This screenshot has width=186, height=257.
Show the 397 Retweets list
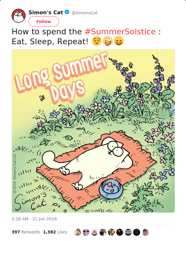click(x=26, y=232)
